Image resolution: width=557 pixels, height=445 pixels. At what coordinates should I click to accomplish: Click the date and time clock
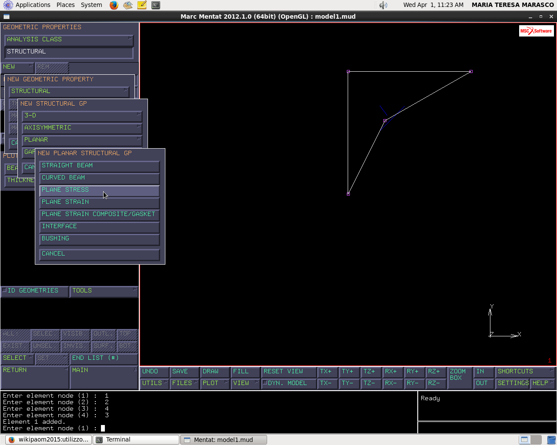(x=433, y=5)
